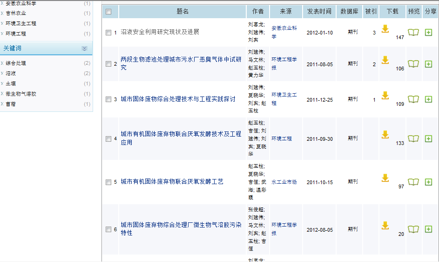Preview article 3 with the book icon
The image size is (439, 262).
click(x=413, y=99)
